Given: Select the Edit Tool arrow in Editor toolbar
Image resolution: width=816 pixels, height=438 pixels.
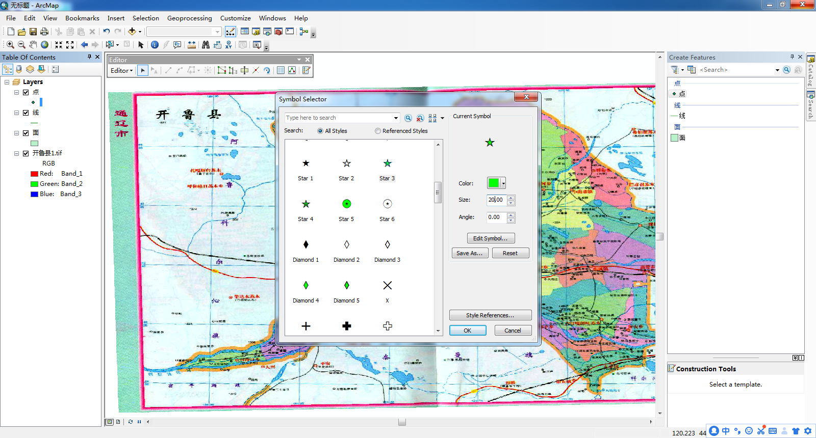Looking at the screenshot, I should 143,70.
